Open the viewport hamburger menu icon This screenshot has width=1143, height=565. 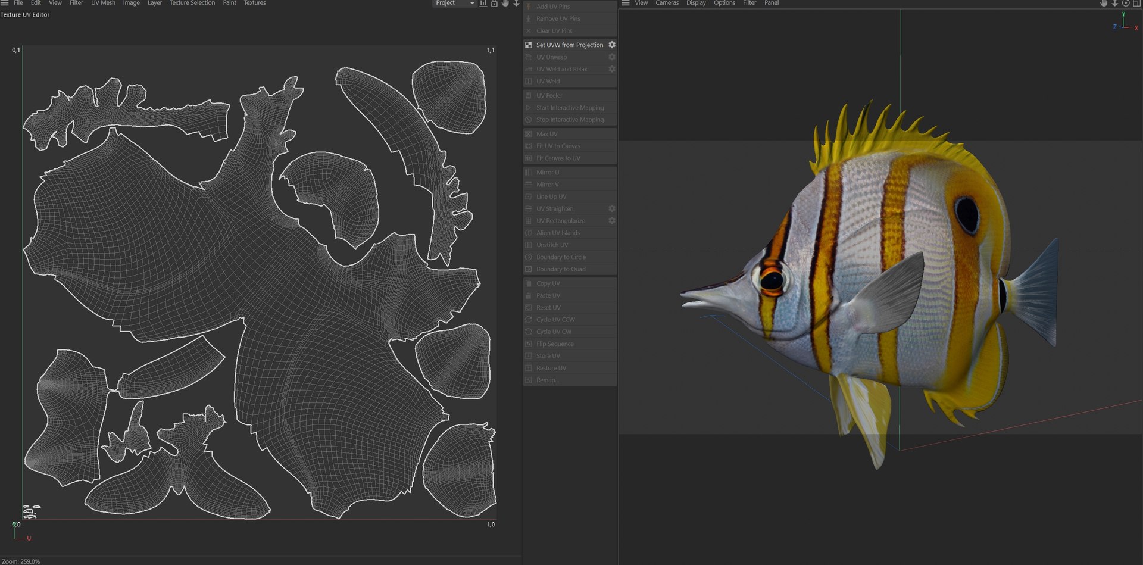tap(625, 3)
